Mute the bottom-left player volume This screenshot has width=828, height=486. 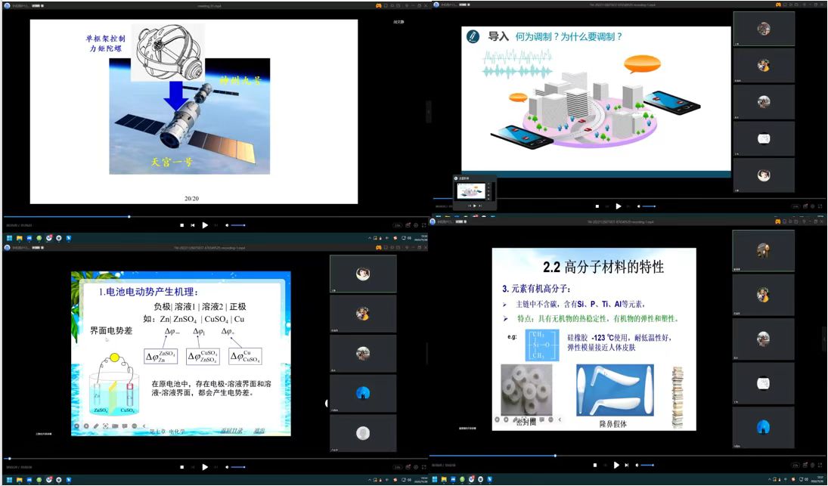pos(225,467)
